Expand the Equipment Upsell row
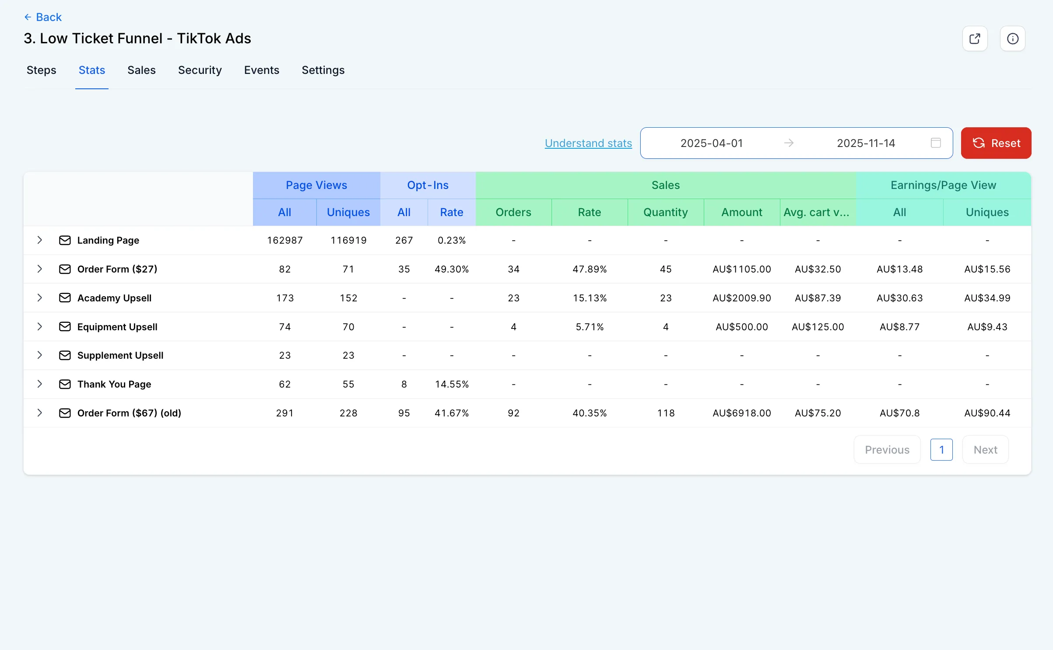 (x=40, y=327)
